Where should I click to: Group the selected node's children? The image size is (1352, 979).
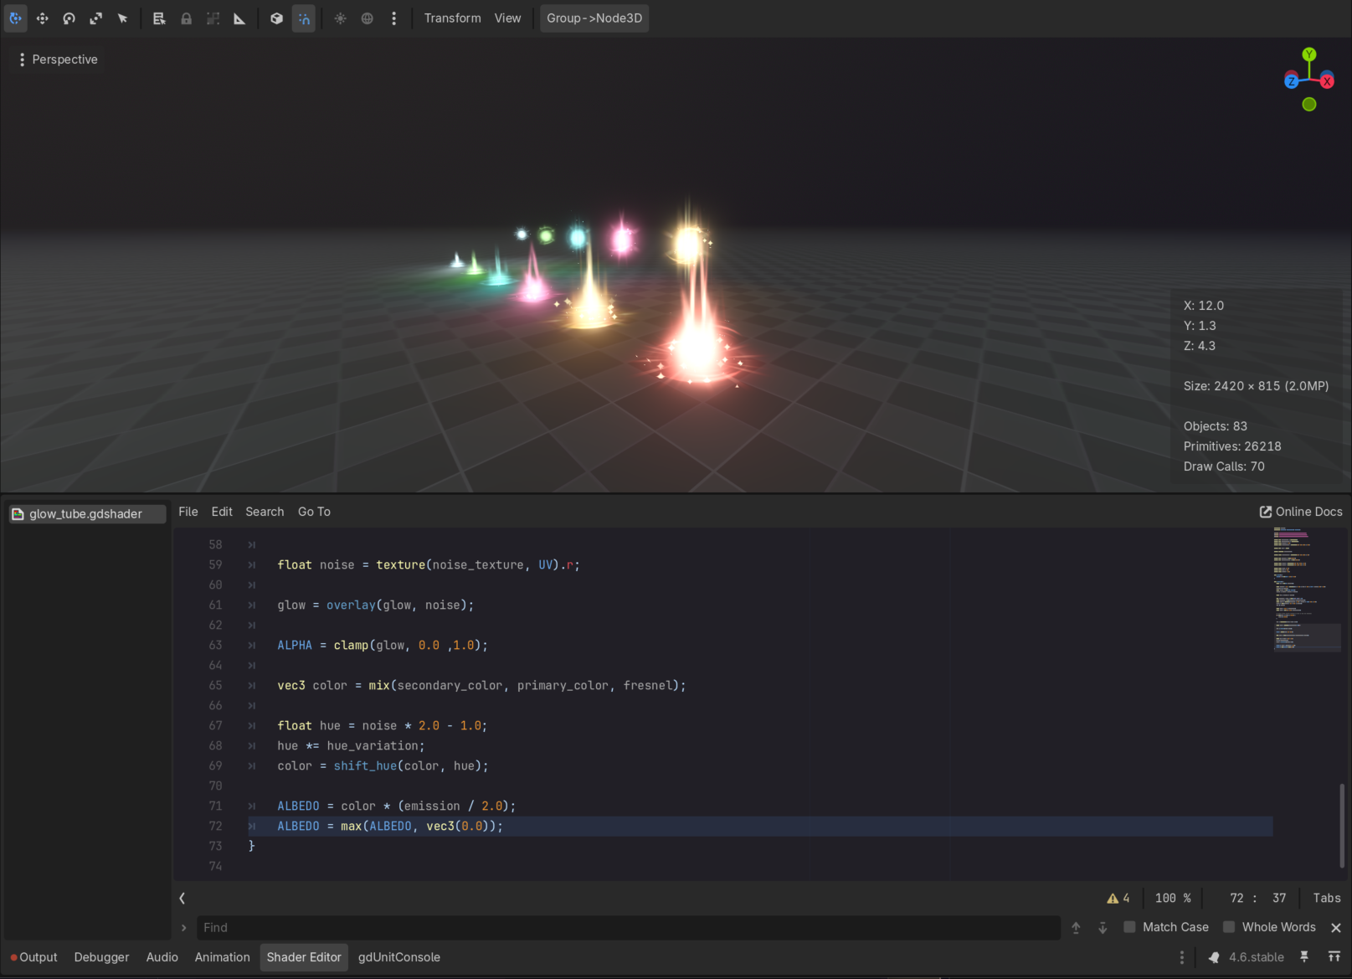pyautogui.click(x=213, y=18)
